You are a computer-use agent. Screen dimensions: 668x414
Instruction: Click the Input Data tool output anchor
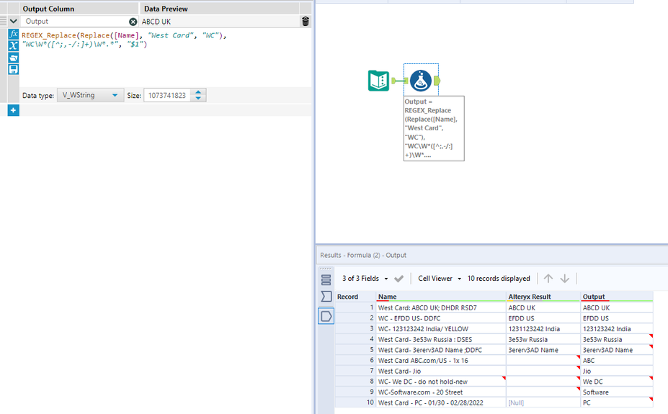[x=393, y=81]
